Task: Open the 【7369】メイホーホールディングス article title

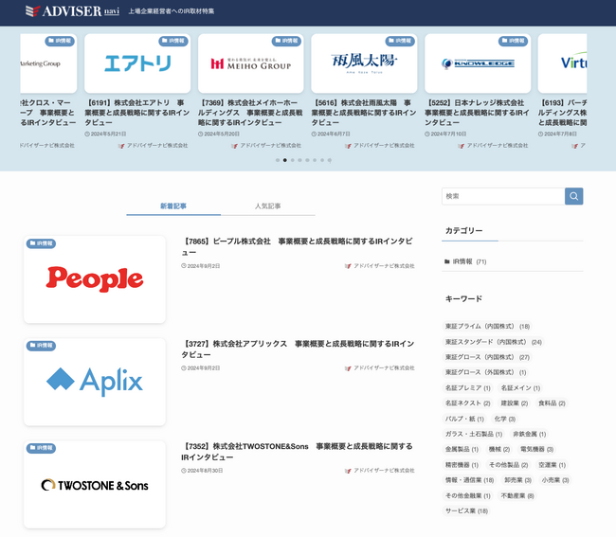Action: click(250, 113)
